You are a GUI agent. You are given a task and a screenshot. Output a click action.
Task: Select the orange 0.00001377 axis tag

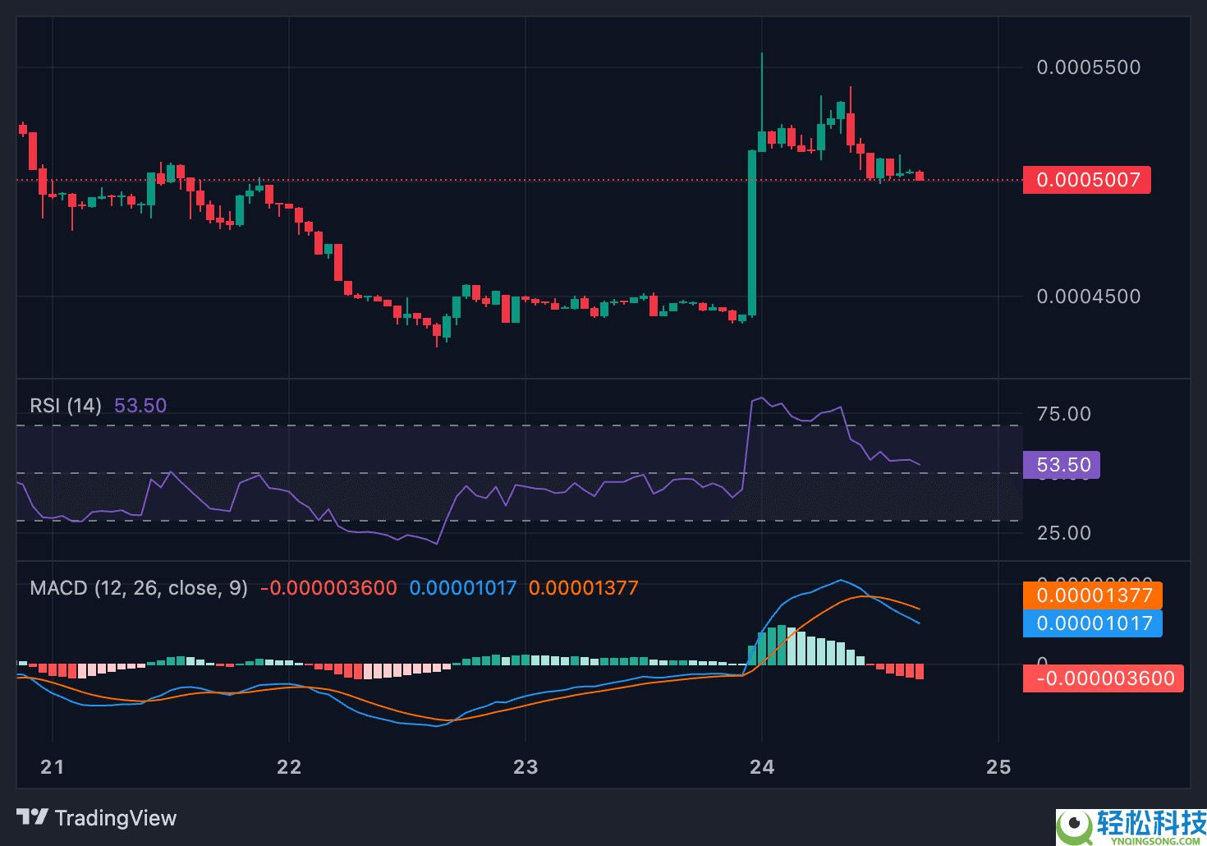click(1093, 595)
